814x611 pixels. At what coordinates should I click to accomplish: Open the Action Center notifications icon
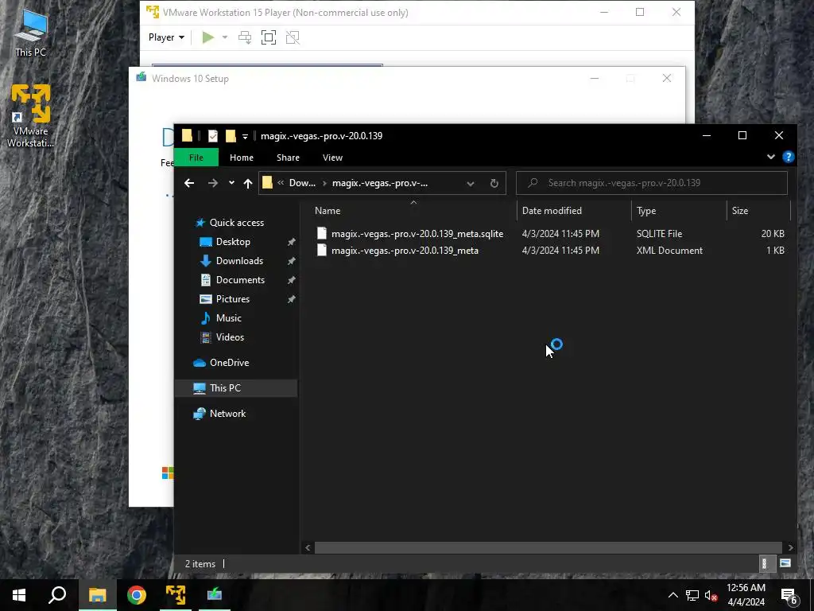pyautogui.click(x=789, y=595)
